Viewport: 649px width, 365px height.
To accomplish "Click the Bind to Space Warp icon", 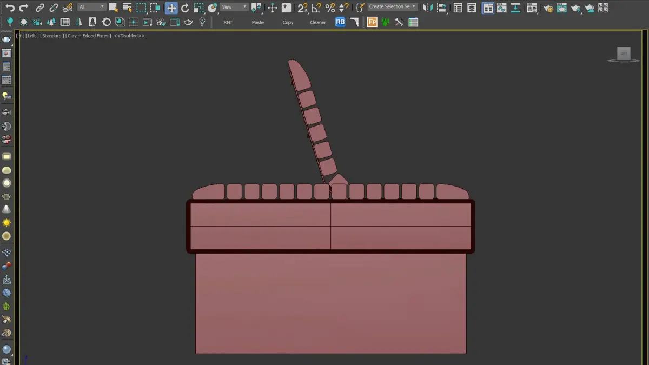I will point(67,8).
